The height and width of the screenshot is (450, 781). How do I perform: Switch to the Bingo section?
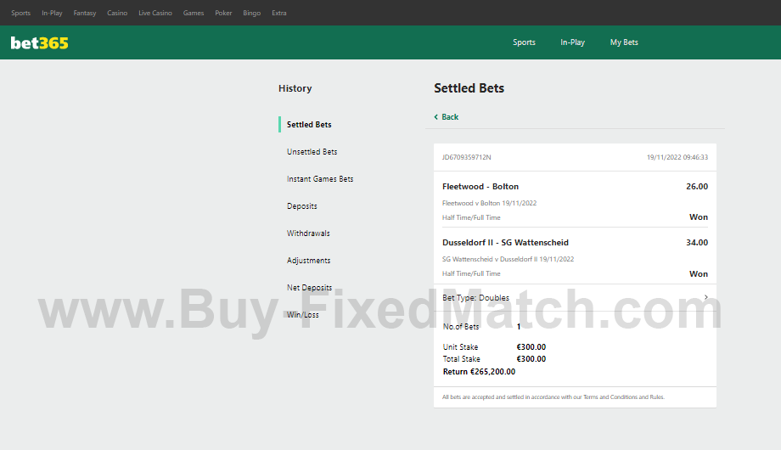(252, 13)
